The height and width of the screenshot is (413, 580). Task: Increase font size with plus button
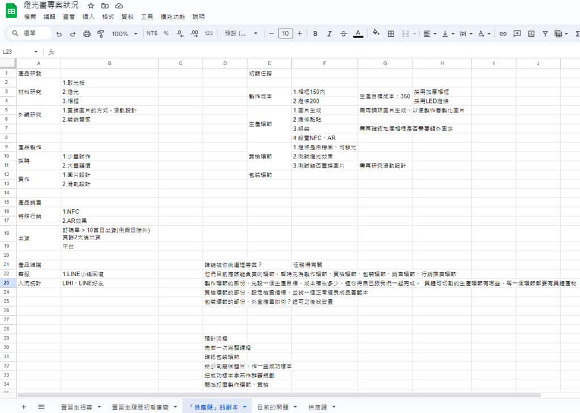click(300, 34)
